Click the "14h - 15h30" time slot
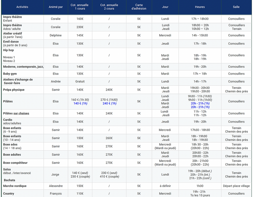This screenshot has height=197, width=253. pos(200,35)
